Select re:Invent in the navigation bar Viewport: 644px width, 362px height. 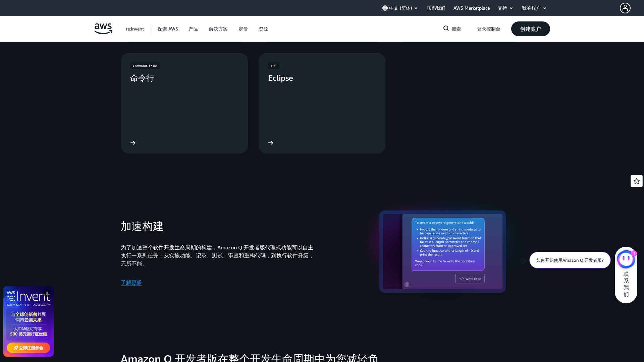pyautogui.click(x=135, y=29)
